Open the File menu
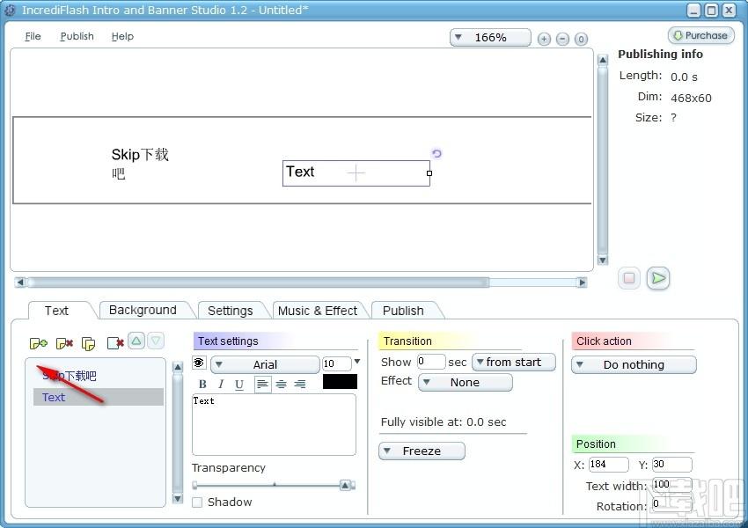This screenshot has height=528, width=748. click(33, 36)
